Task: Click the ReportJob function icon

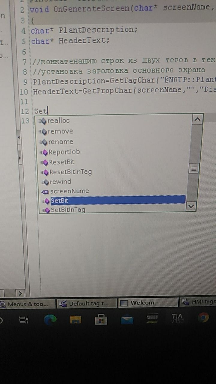Action: 45,152
